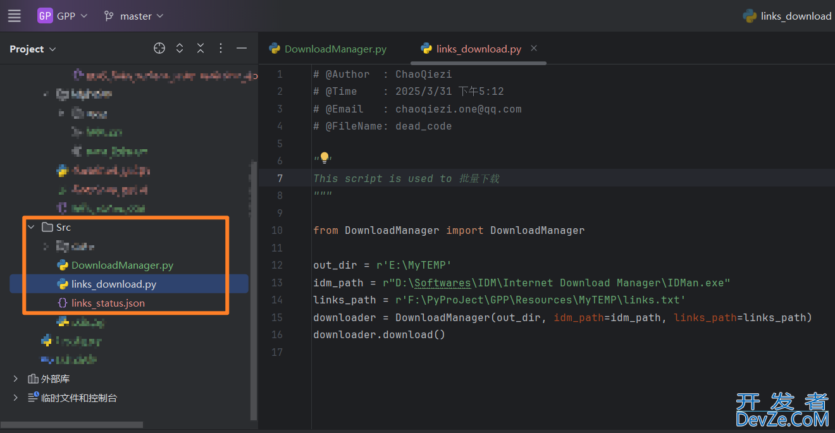This screenshot has height=433, width=835.
Task: Expand the 临时文件和控制台 node
Action: coord(16,398)
